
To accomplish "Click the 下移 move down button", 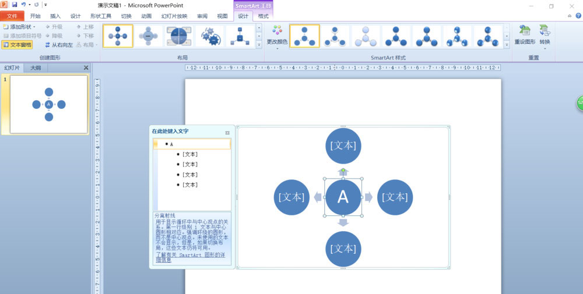I will pos(85,36).
